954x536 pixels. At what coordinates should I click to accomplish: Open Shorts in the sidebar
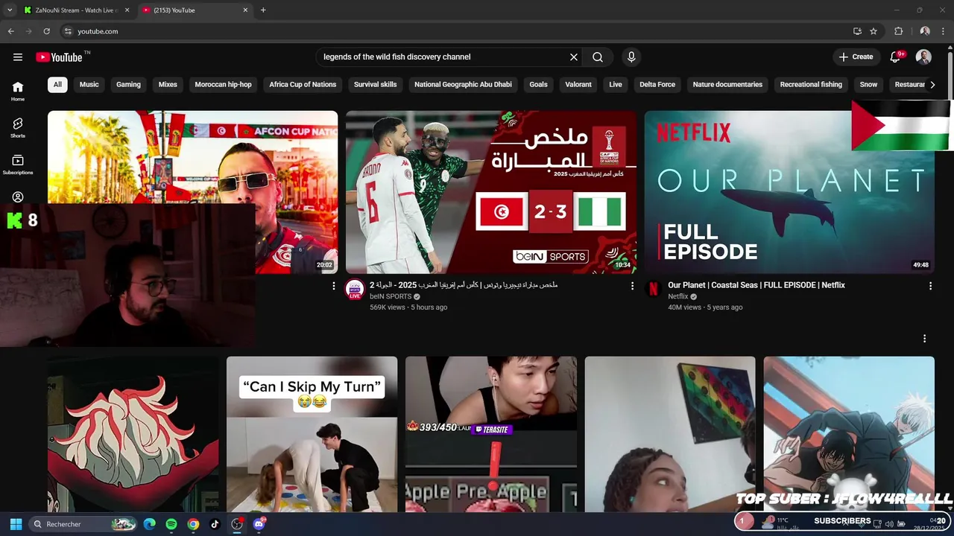pos(18,127)
